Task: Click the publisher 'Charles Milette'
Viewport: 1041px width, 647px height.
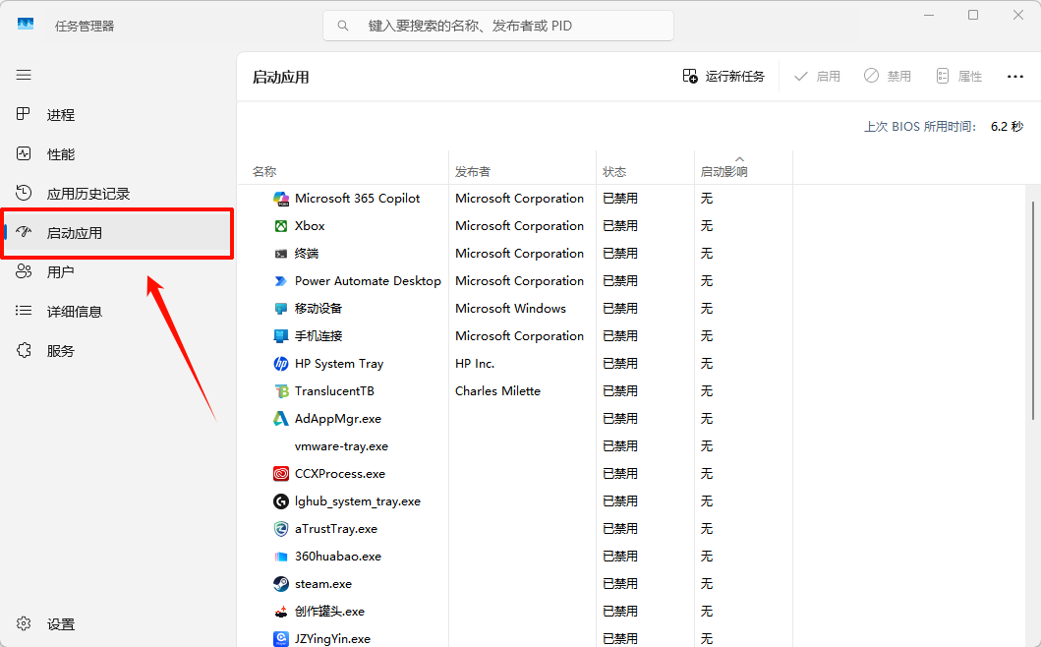Action: 498,391
